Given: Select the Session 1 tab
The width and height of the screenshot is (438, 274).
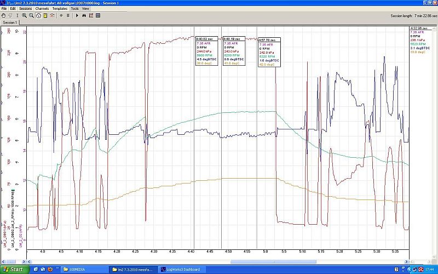Looking at the screenshot, I should (x=10, y=22).
